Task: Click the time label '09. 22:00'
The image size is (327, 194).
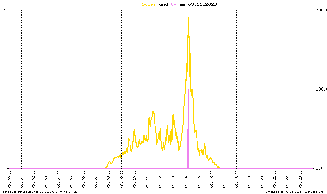Action: (x=287, y=179)
